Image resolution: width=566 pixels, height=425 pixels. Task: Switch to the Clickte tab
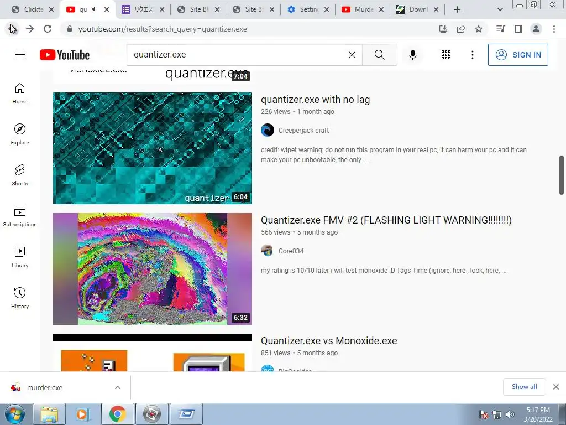(33, 9)
